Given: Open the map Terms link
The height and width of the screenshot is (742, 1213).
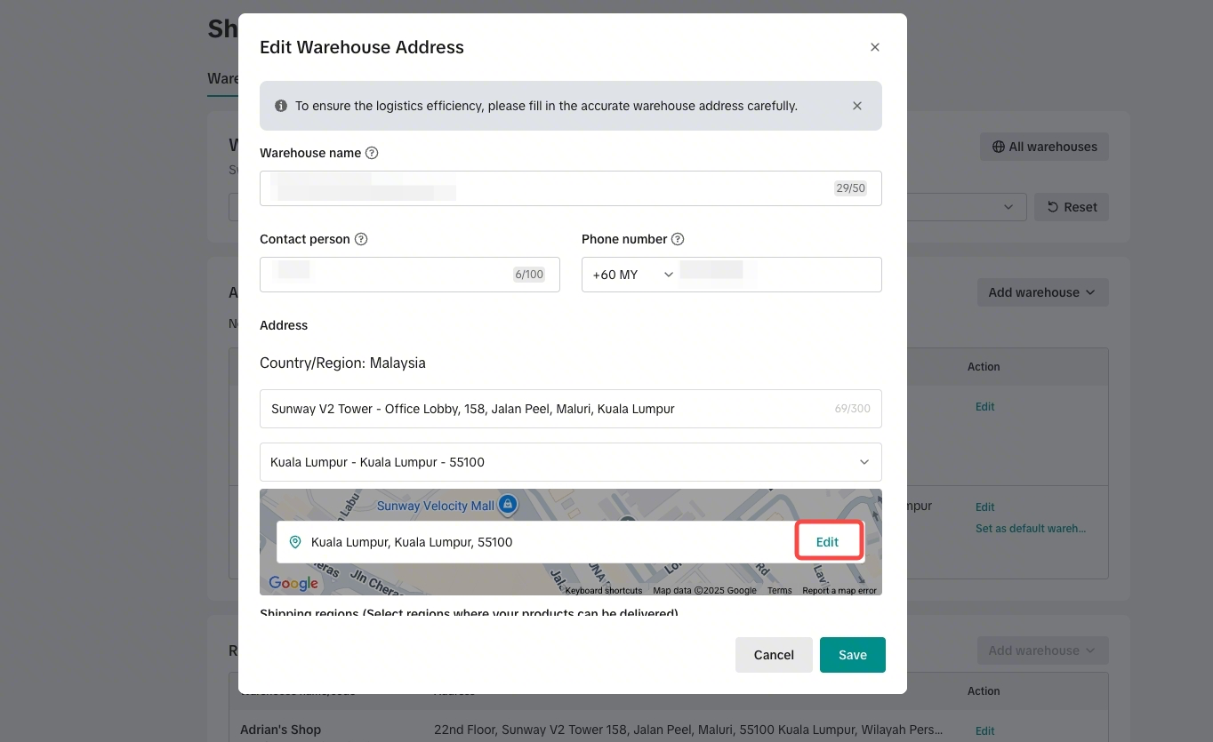Looking at the screenshot, I should 780,590.
